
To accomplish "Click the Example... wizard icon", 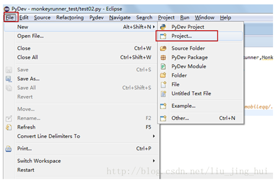I will point(163,106).
